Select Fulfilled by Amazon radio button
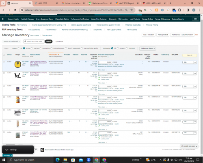 click(x=118, y=48)
